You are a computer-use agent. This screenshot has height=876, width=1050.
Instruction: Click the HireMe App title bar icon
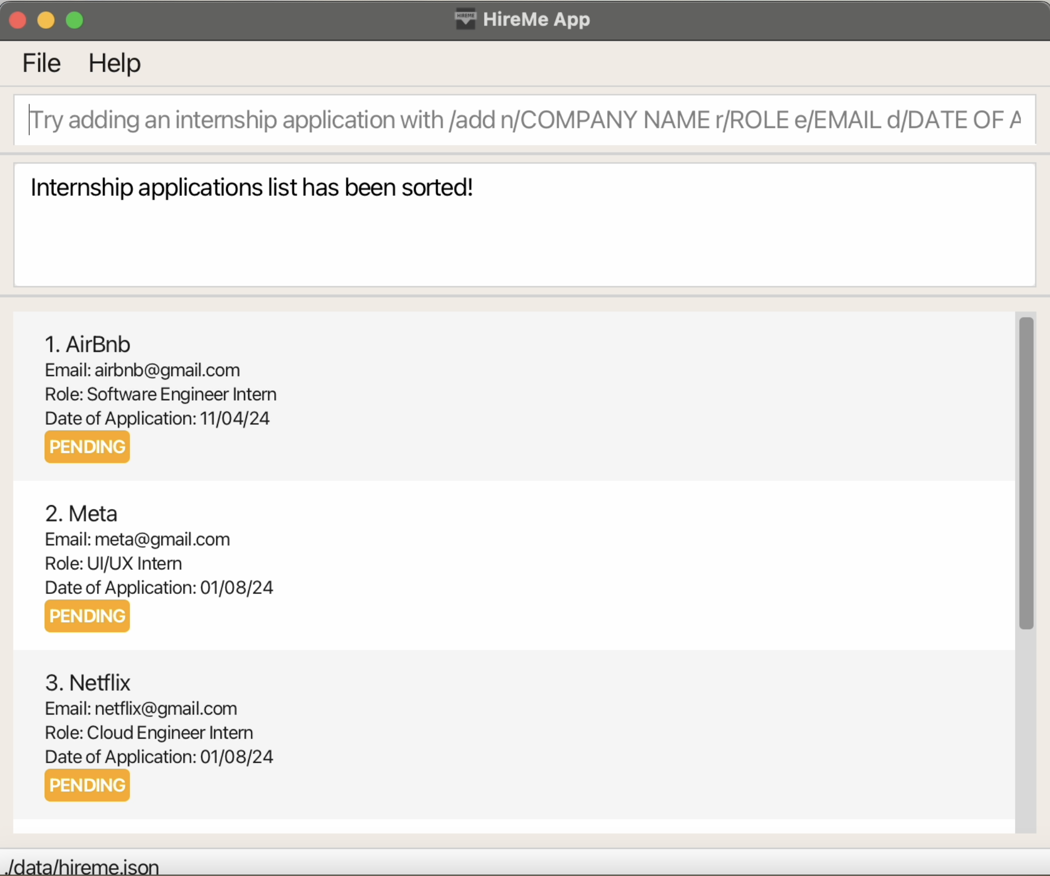tap(465, 19)
